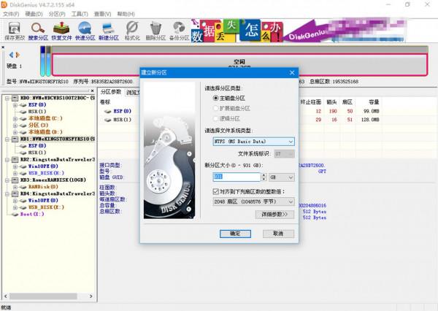Select 分区 (3) partition in tree
Image resolution: width=438 pixels, height=311 pixels.
[38, 125]
